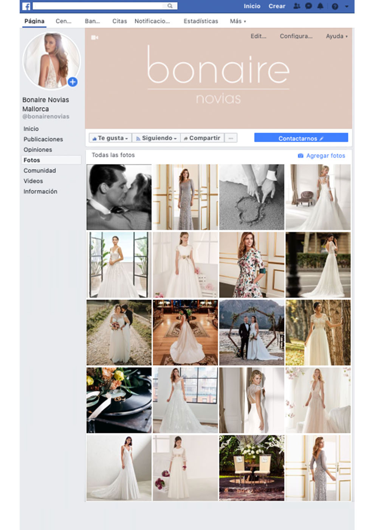Expand the Más dropdown menu
The image size is (378, 530).
tap(238, 21)
